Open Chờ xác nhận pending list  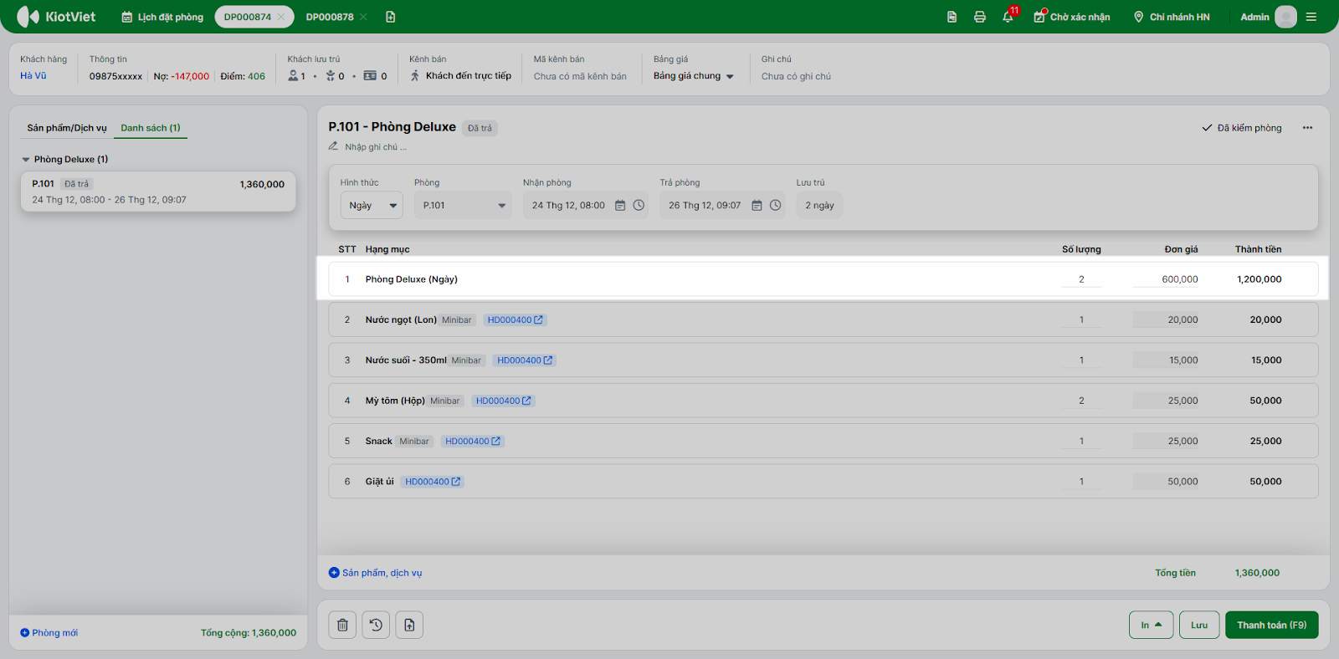pyautogui.click(x=1071, y=17)
